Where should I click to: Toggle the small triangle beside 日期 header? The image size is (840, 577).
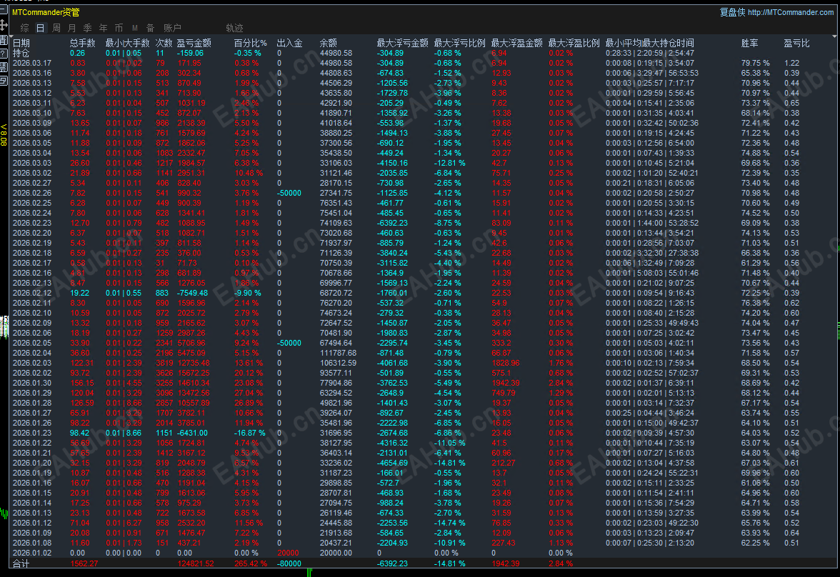(x=11, y=36)
